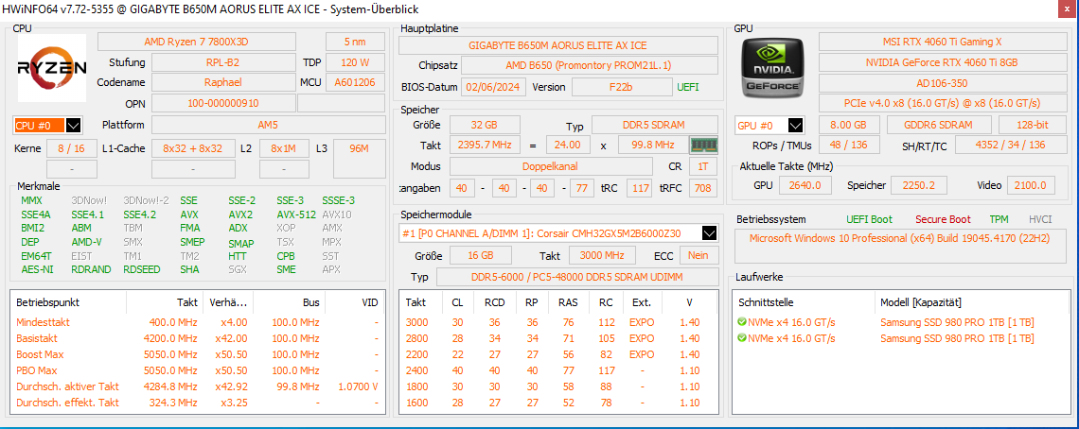1079x429 pixels.
Task: Select the Basistakt row
Action: pyautogui.click(x=198, y=338)
